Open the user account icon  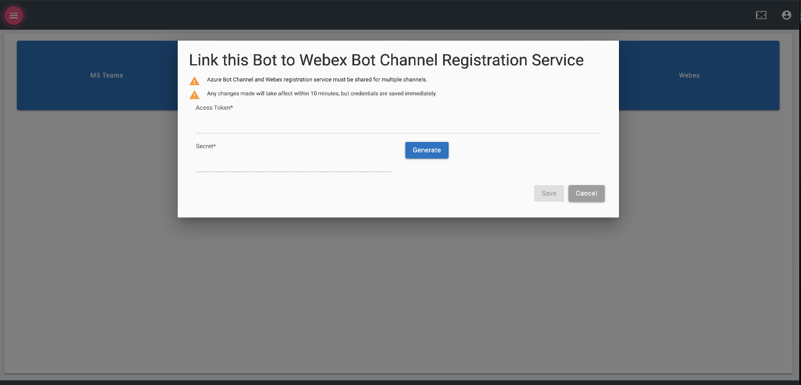point(786,15)
